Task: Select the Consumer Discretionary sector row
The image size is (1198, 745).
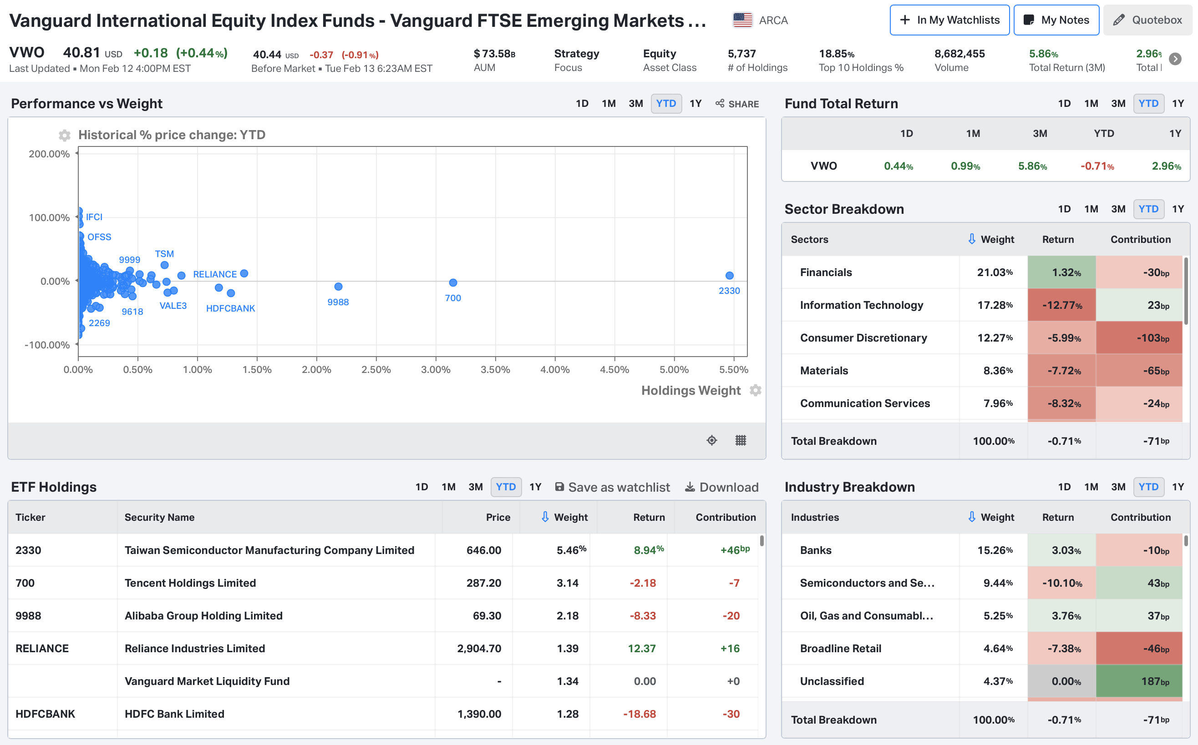Action: click(982, 337)
